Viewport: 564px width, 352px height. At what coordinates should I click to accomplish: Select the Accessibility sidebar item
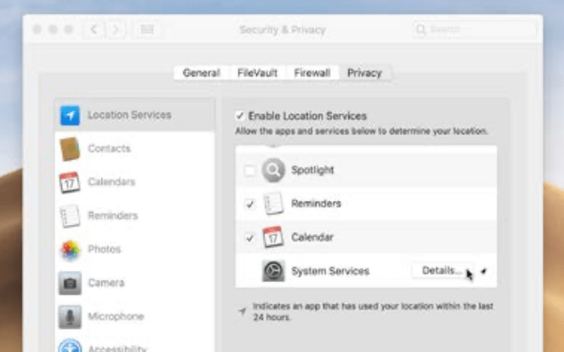(117, 347)
